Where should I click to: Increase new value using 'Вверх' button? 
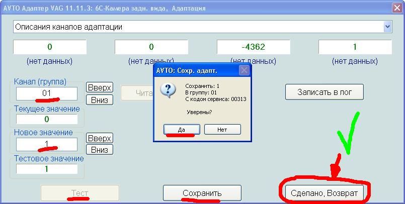(x=100, y=138)
